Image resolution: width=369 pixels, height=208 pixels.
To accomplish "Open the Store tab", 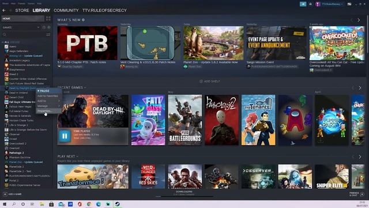I will 22,10.
